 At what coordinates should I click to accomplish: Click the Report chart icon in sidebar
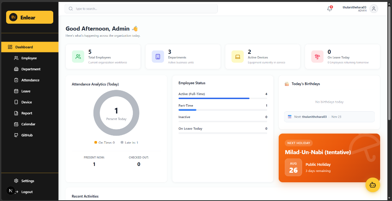[x=16, y=113]
